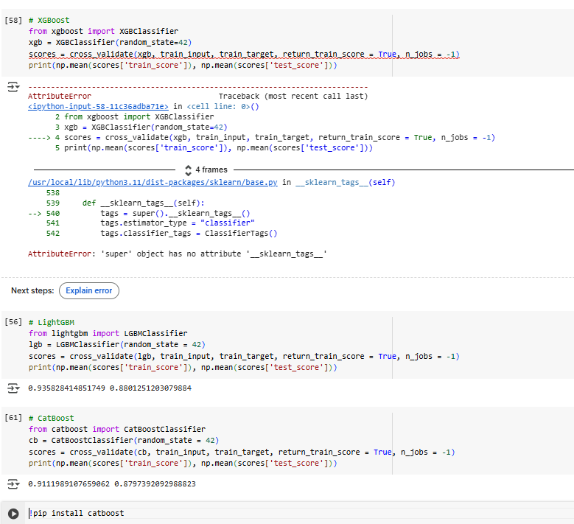
Task: Run the pip install catboost cell
Action: click(13, 514)
